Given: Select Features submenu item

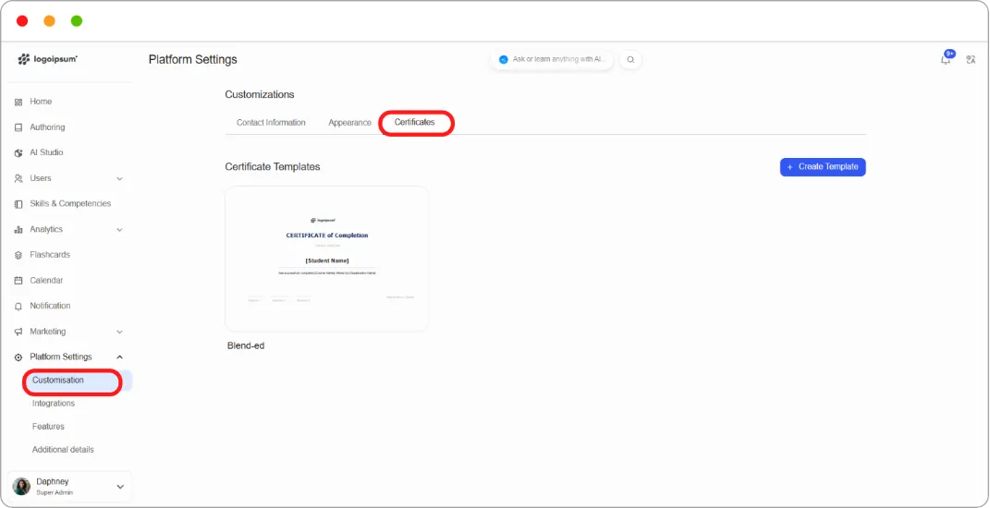Looking at the screenshot, I should 48,427.
